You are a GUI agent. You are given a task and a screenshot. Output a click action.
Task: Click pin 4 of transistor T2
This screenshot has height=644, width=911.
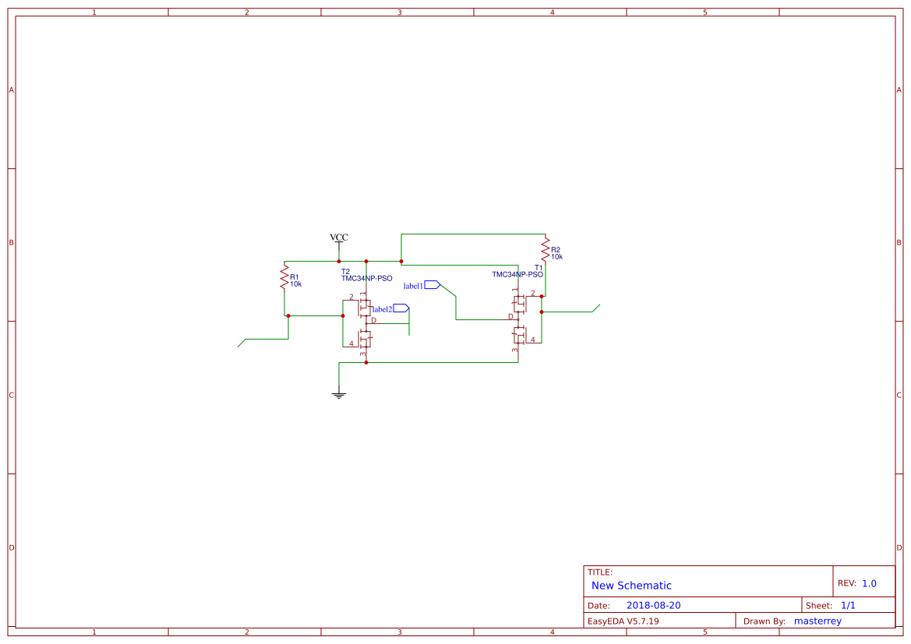coord(351,343)
